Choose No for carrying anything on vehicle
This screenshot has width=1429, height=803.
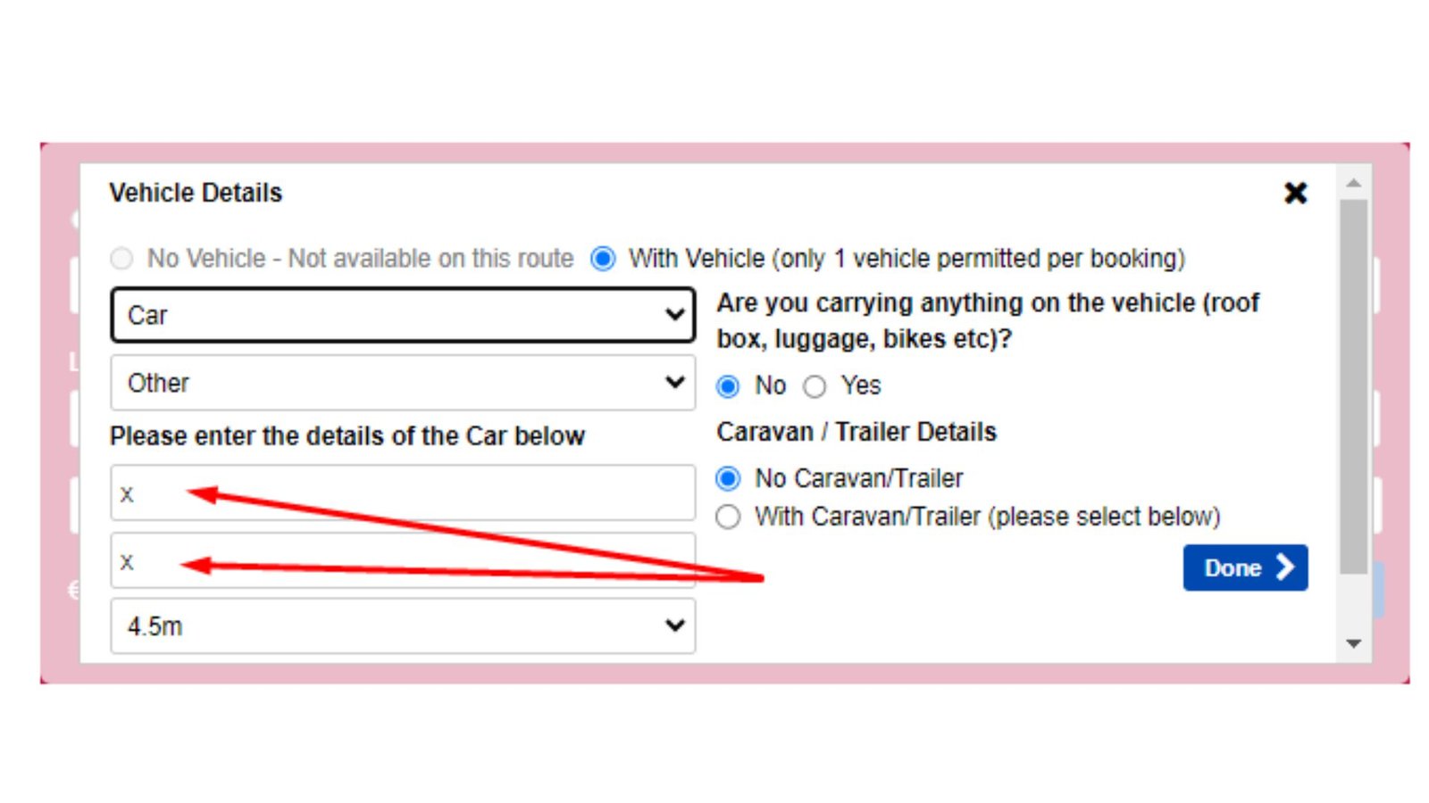[x=728, y=386]
